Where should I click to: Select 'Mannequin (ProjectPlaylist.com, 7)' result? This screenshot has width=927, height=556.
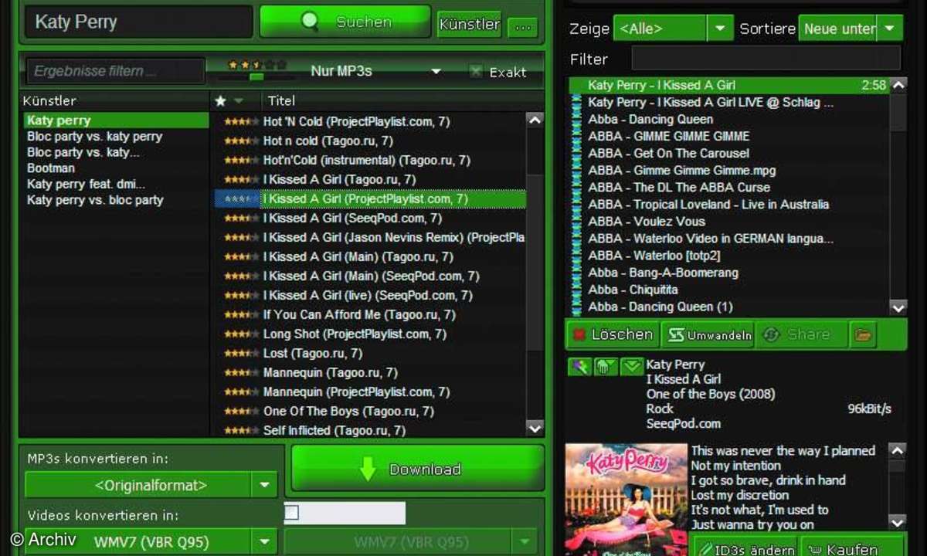pyautogui.click(x=356, y=392)
